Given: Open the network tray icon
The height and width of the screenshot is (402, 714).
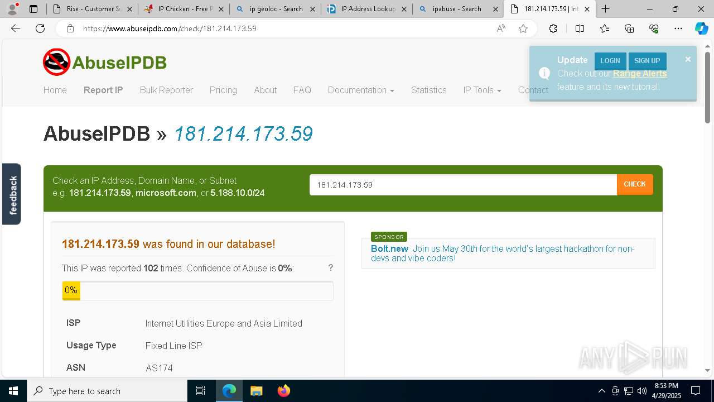Looking at the screenshot, I should click(x=629, y=391).
